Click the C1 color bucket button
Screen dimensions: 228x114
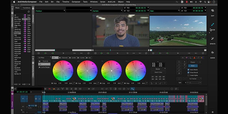(153, 77)
